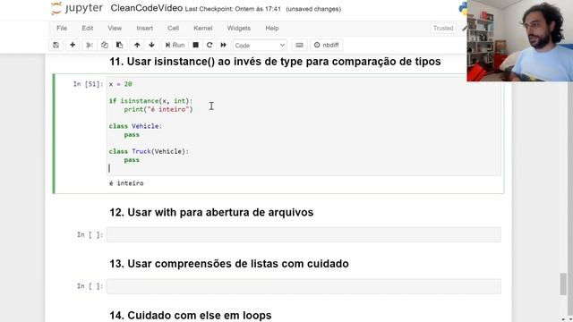Click the heading 11 about isinstance()
Viewport: 573px width, 322px height.
tap(275, 62)
